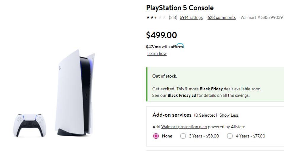Collapse add-on services with Show Less
This screenshot has height=153, width=284.
click(229, 115)
